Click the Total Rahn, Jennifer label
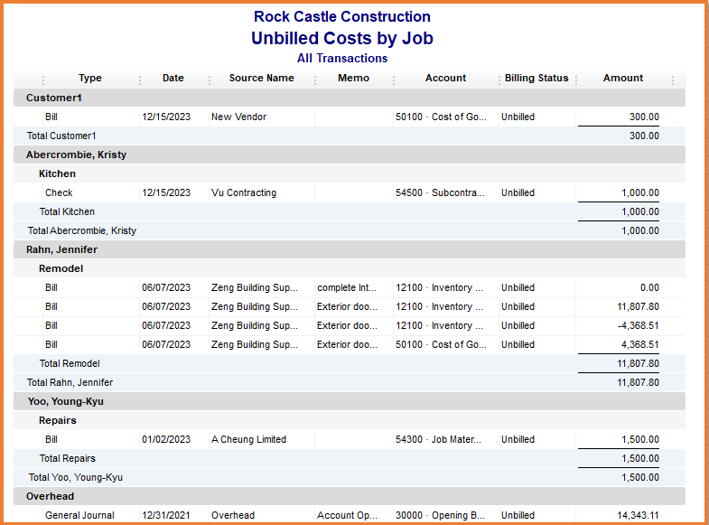 (70, 382)
